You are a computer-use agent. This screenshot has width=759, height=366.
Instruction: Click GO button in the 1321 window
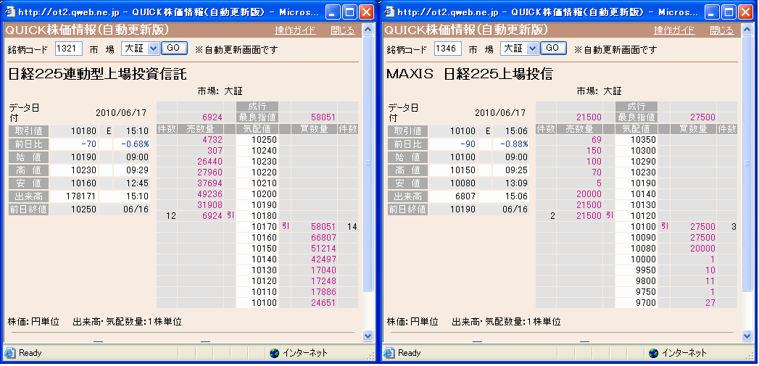click(174, 48)
